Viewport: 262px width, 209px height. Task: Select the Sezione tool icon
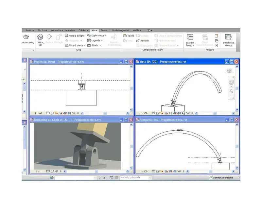(49, 37)
